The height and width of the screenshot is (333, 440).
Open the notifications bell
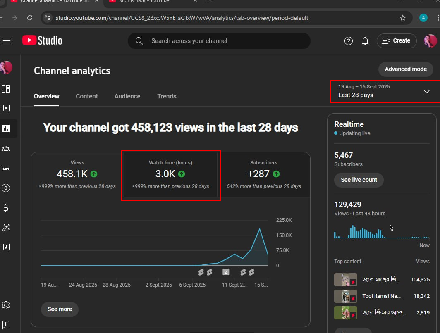pyautogui.click(x=365, y=41)
